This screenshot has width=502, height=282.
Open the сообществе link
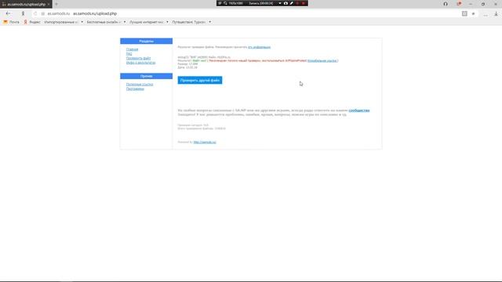pyautogui.click(x=359, y=110)
